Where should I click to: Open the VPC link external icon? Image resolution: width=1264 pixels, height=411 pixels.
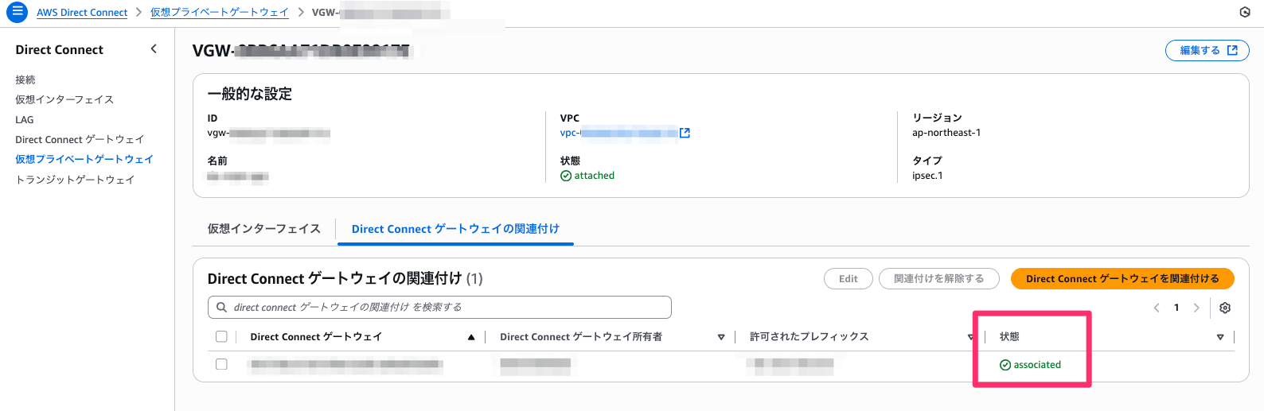685,133
